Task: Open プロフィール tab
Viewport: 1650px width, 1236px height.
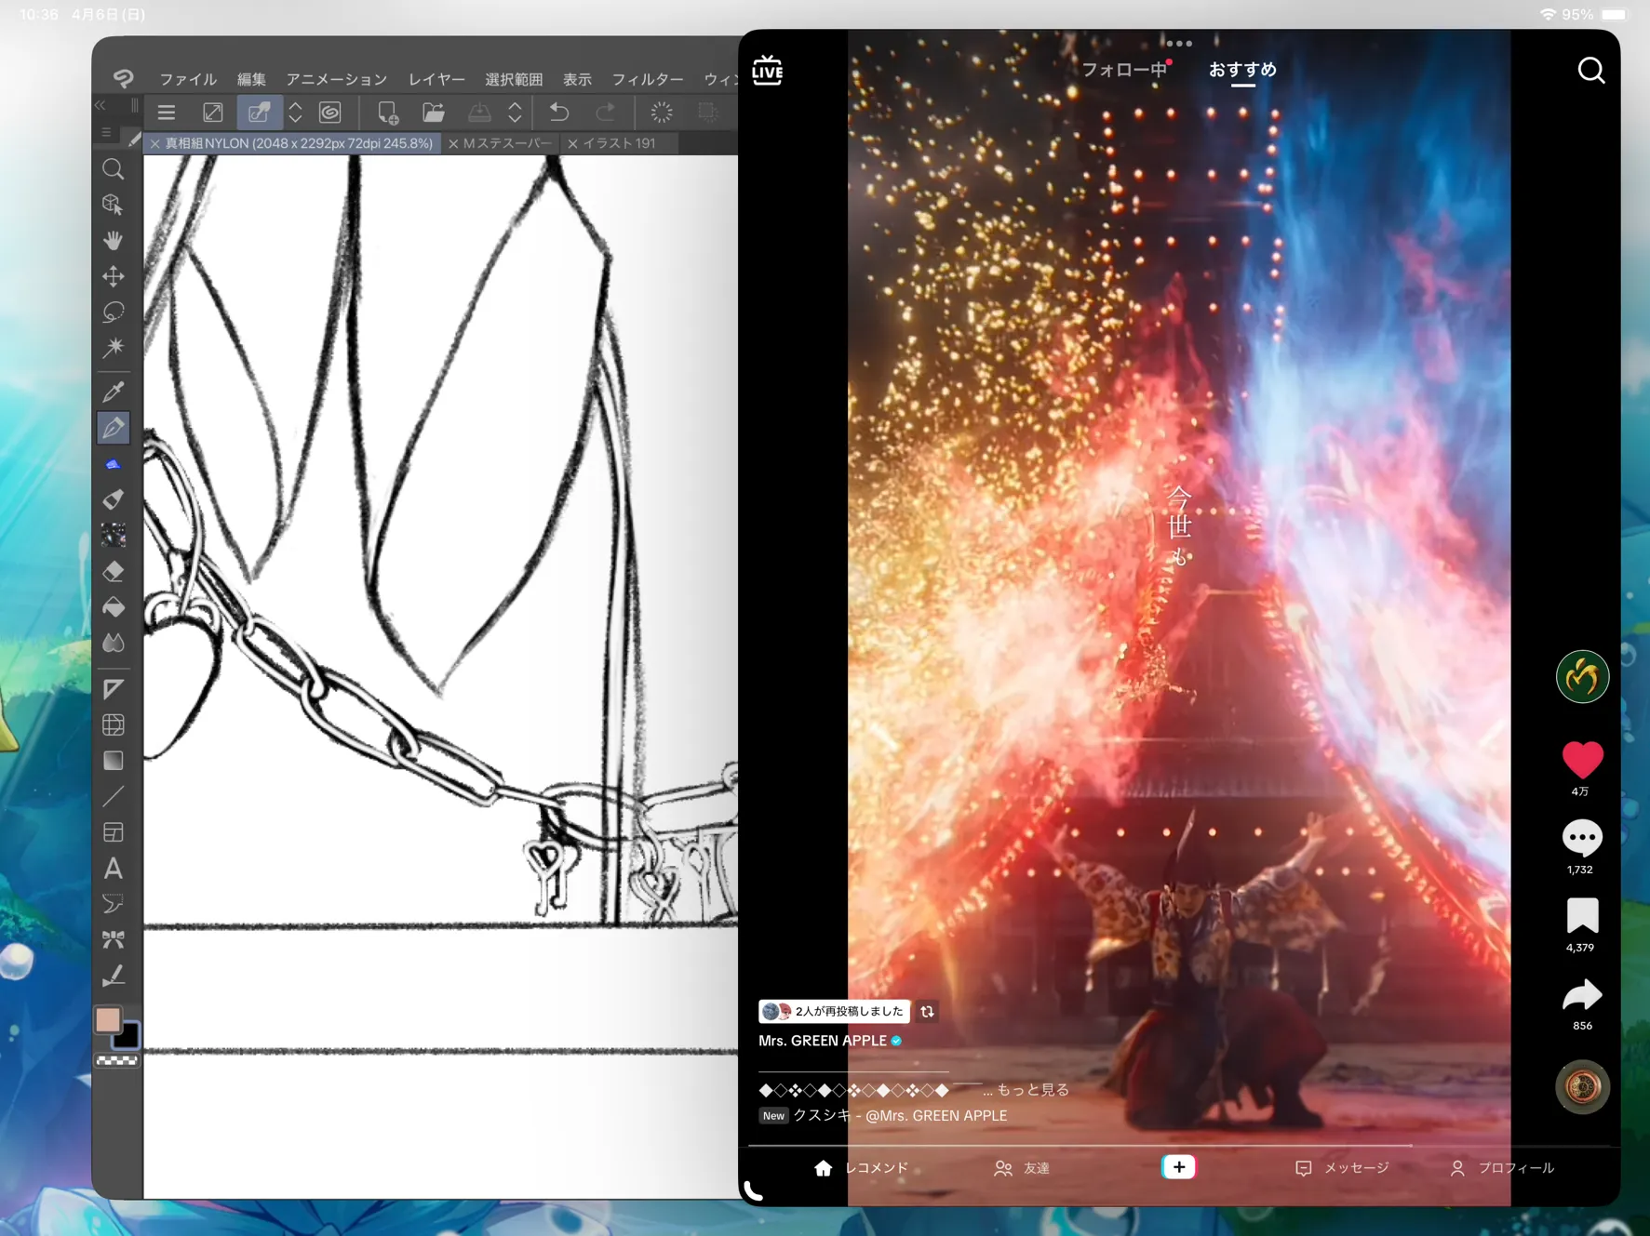Action: (1501, 1168)
